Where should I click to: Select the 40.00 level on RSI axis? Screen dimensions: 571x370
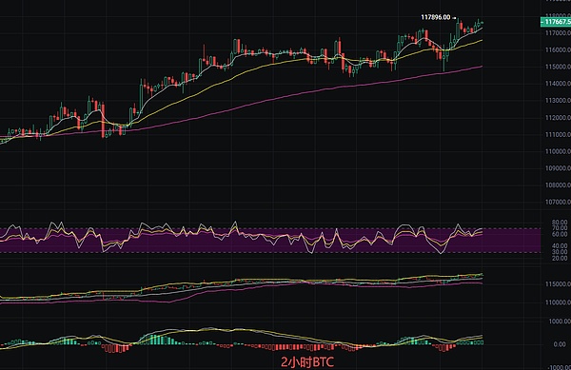tap(560, 246)
